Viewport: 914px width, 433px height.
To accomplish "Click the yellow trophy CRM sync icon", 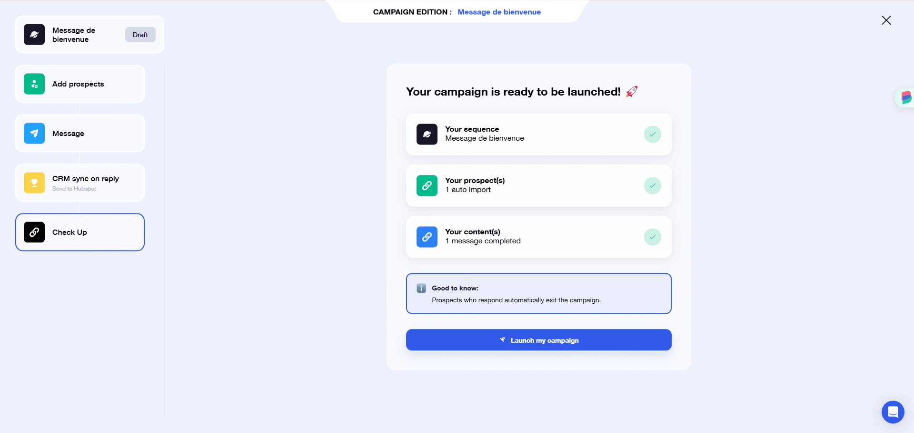I will click(34, 183).
